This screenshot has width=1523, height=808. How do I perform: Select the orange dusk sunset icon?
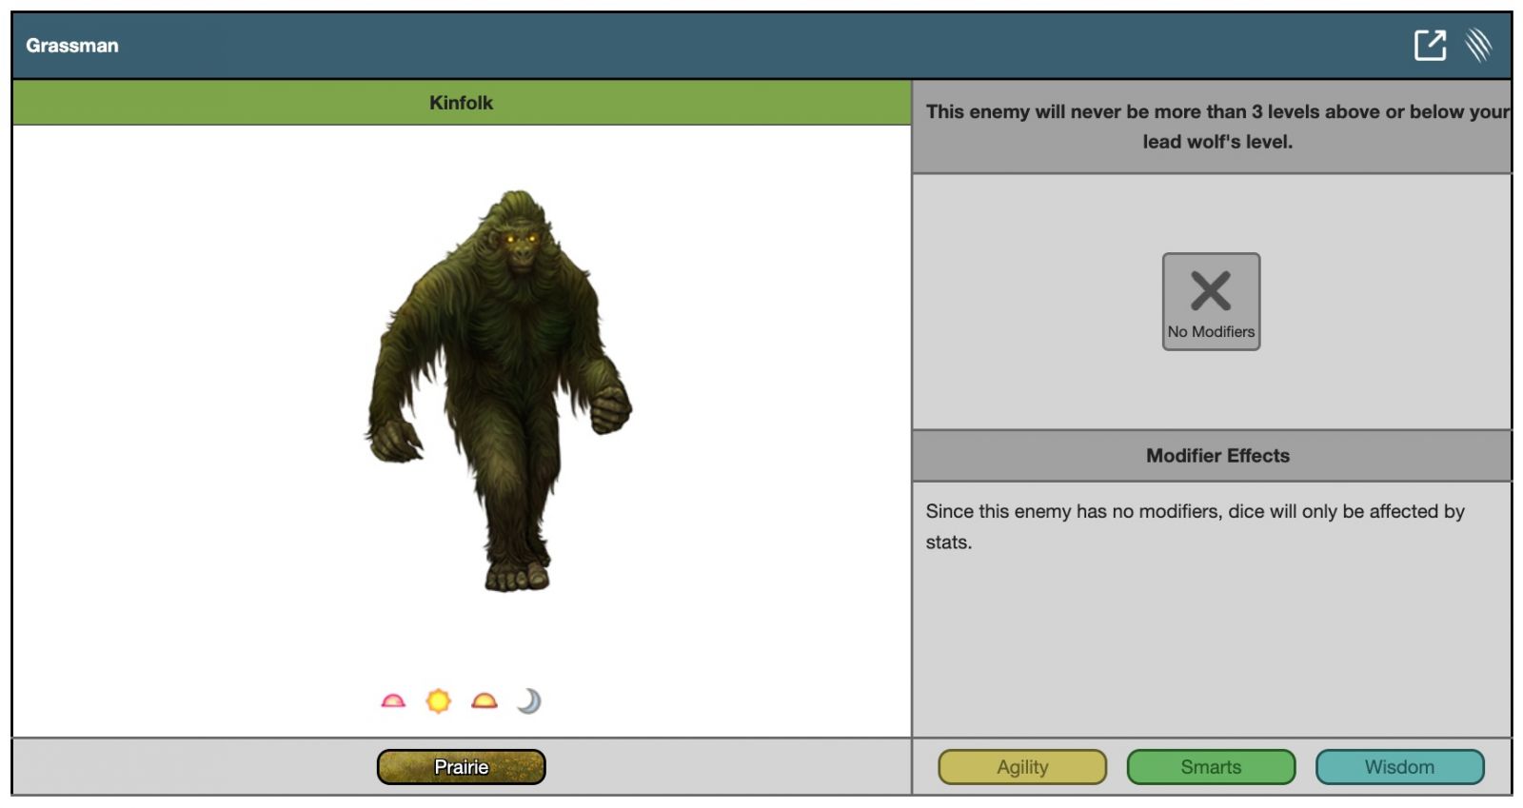click(x=484, y=701)
